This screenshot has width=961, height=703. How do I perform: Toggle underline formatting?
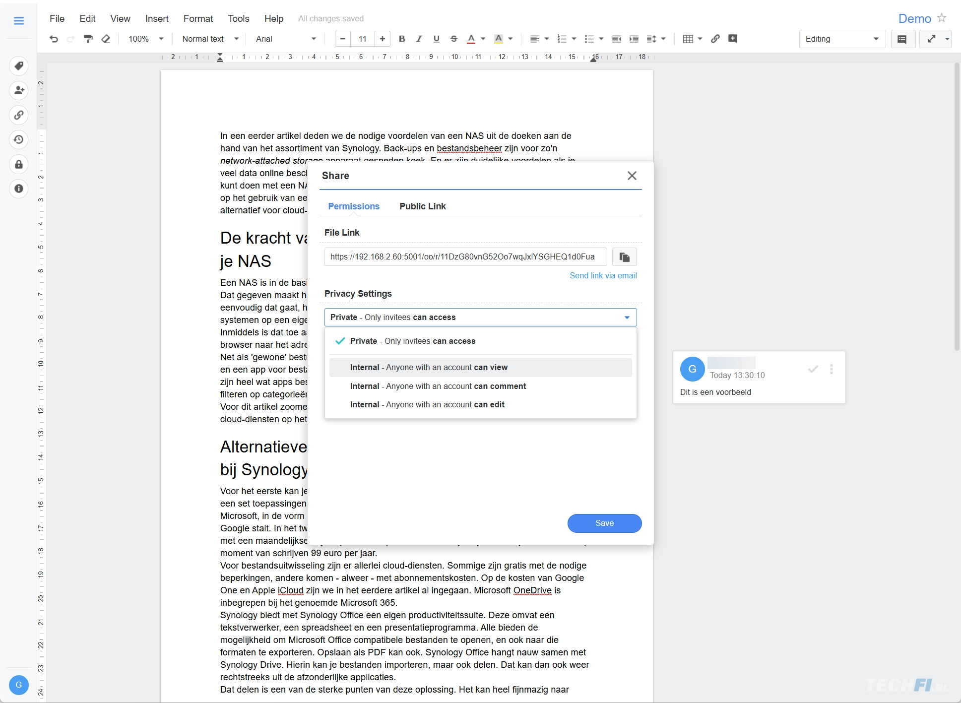click(x=437, y=39)
